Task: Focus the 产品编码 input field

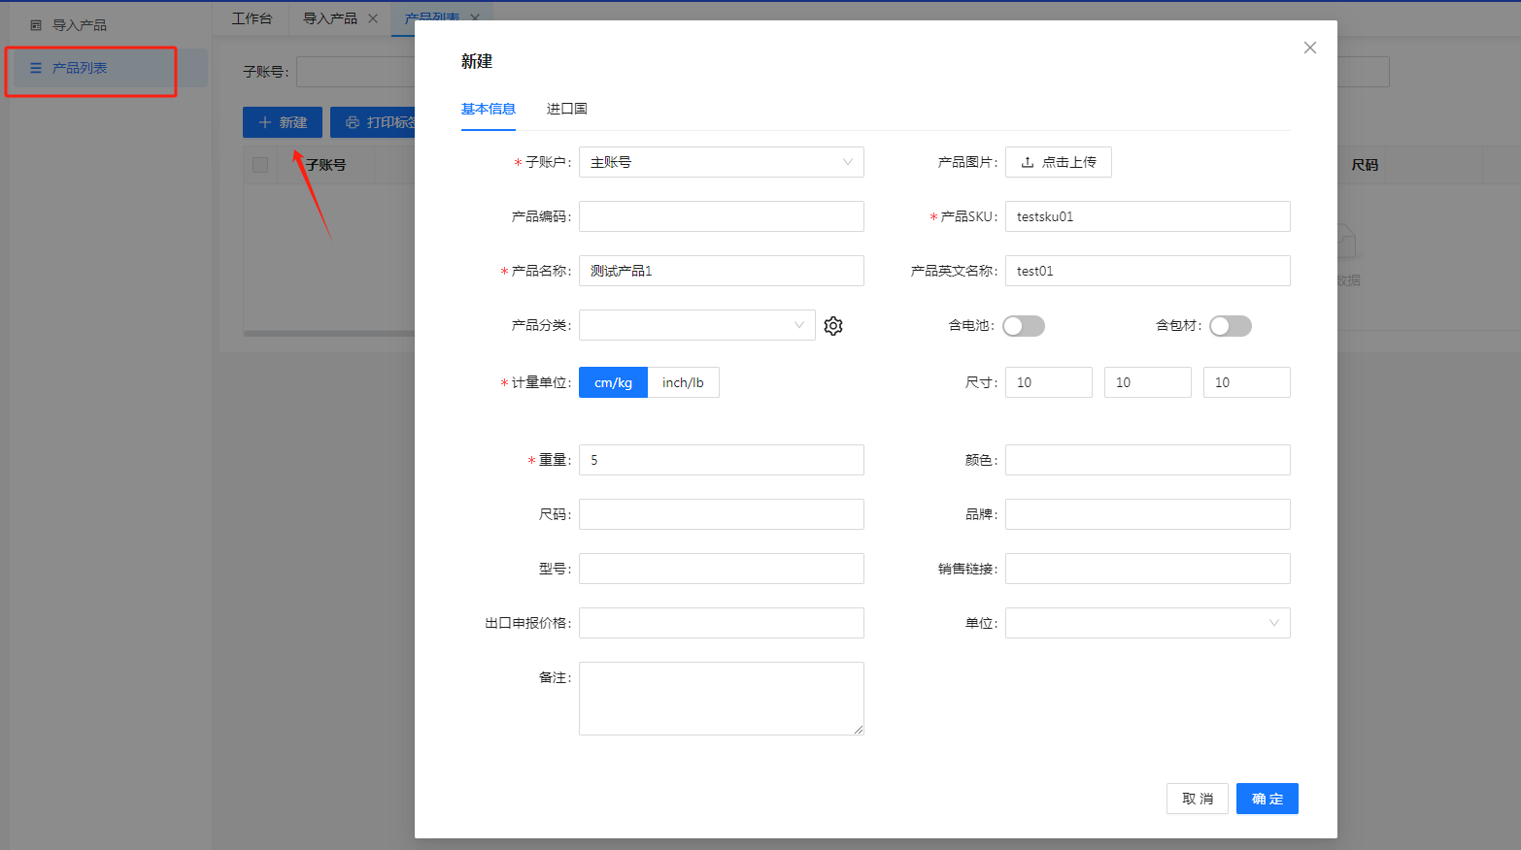Action: 722,216
